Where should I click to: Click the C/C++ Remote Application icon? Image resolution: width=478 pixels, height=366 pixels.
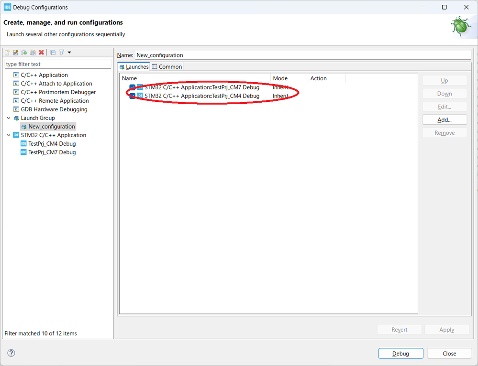(16, 100)
